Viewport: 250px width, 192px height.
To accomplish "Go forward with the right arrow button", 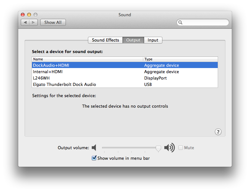I will pyautogui.click(x=34, y=22).
